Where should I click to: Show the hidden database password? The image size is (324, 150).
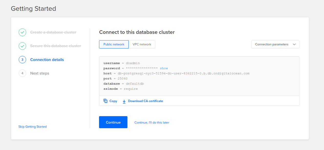point(164,68)
